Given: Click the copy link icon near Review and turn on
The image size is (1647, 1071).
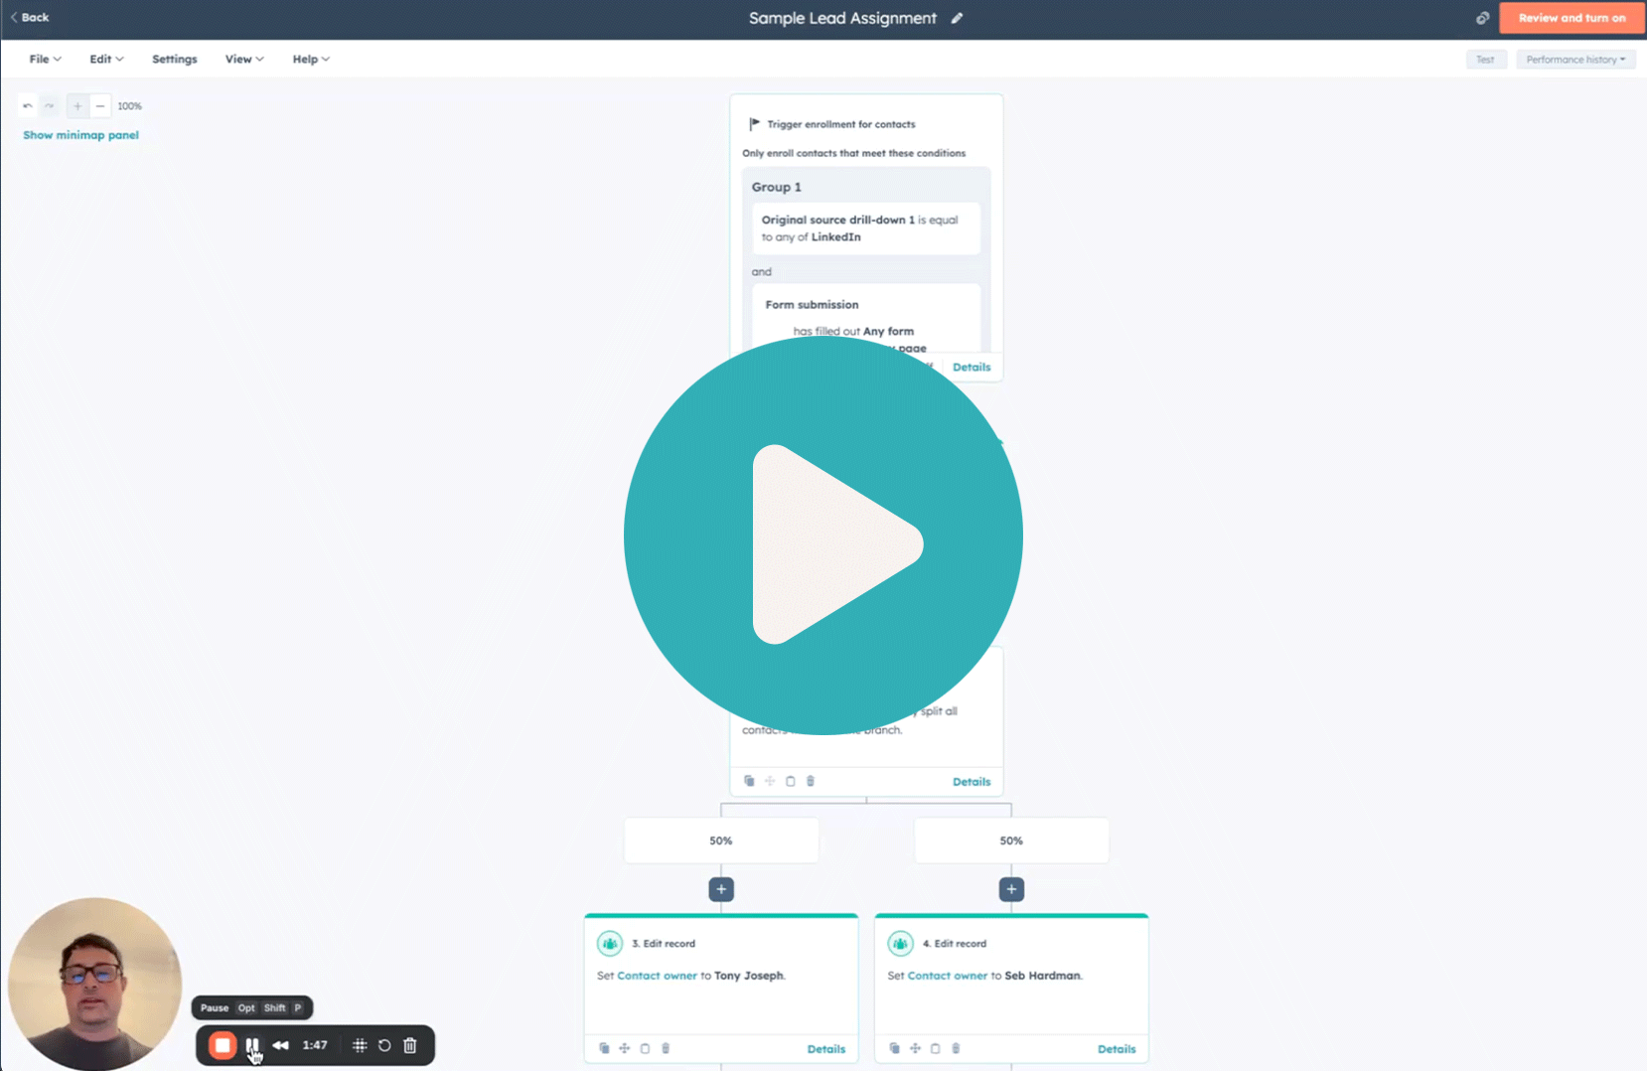Looking at the screenshot, I should (1482, 18).
